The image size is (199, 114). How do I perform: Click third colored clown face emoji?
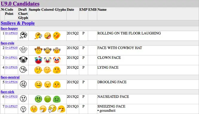pyautogui.click(x=57, y=60)
